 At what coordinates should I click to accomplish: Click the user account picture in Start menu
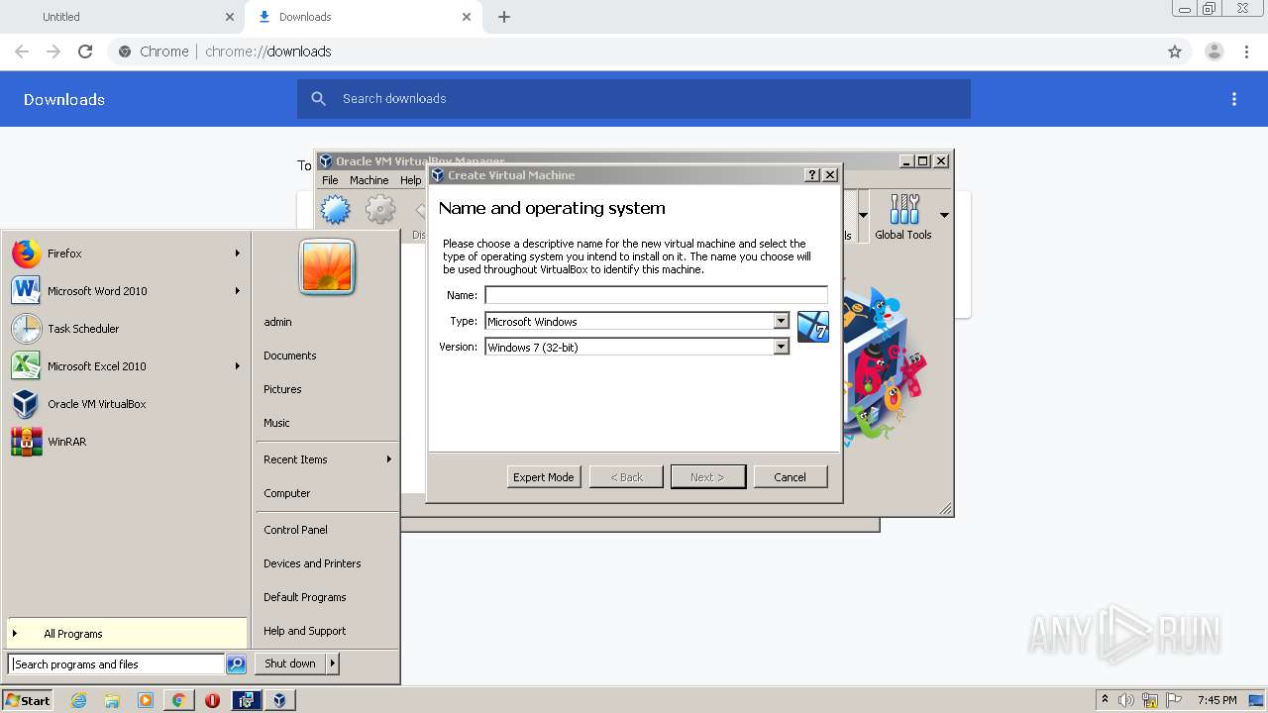coord(327,267)
